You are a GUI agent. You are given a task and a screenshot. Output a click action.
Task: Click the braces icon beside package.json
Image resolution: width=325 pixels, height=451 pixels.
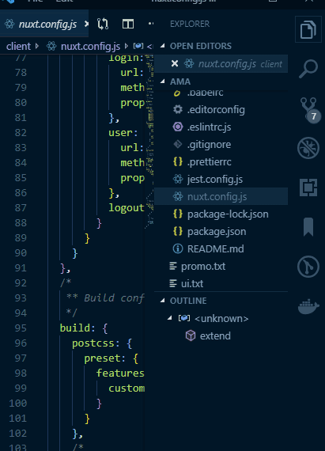click(178, 231)
